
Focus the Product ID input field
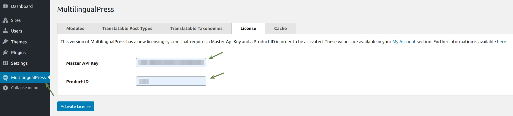coord(171,81)
